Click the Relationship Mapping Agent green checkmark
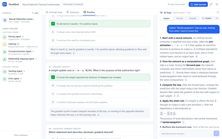The image size is (222, 139). pos(36,59)
